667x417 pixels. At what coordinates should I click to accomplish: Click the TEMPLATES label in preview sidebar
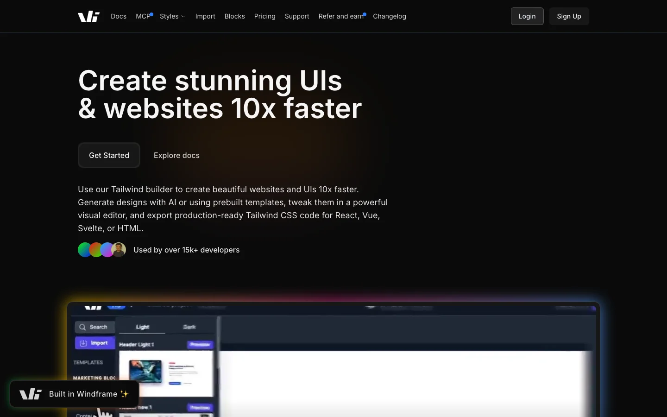click(88, 362)
